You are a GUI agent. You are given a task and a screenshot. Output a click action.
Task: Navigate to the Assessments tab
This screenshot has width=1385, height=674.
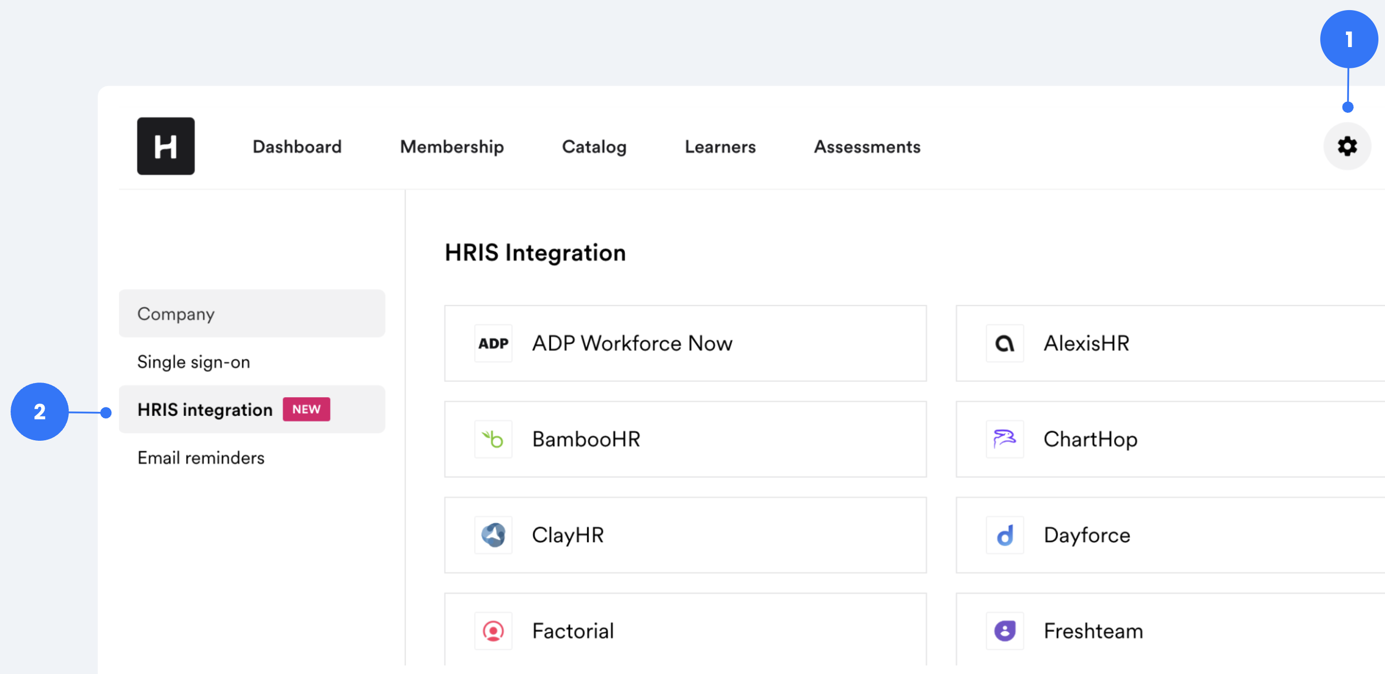[866, 147]
